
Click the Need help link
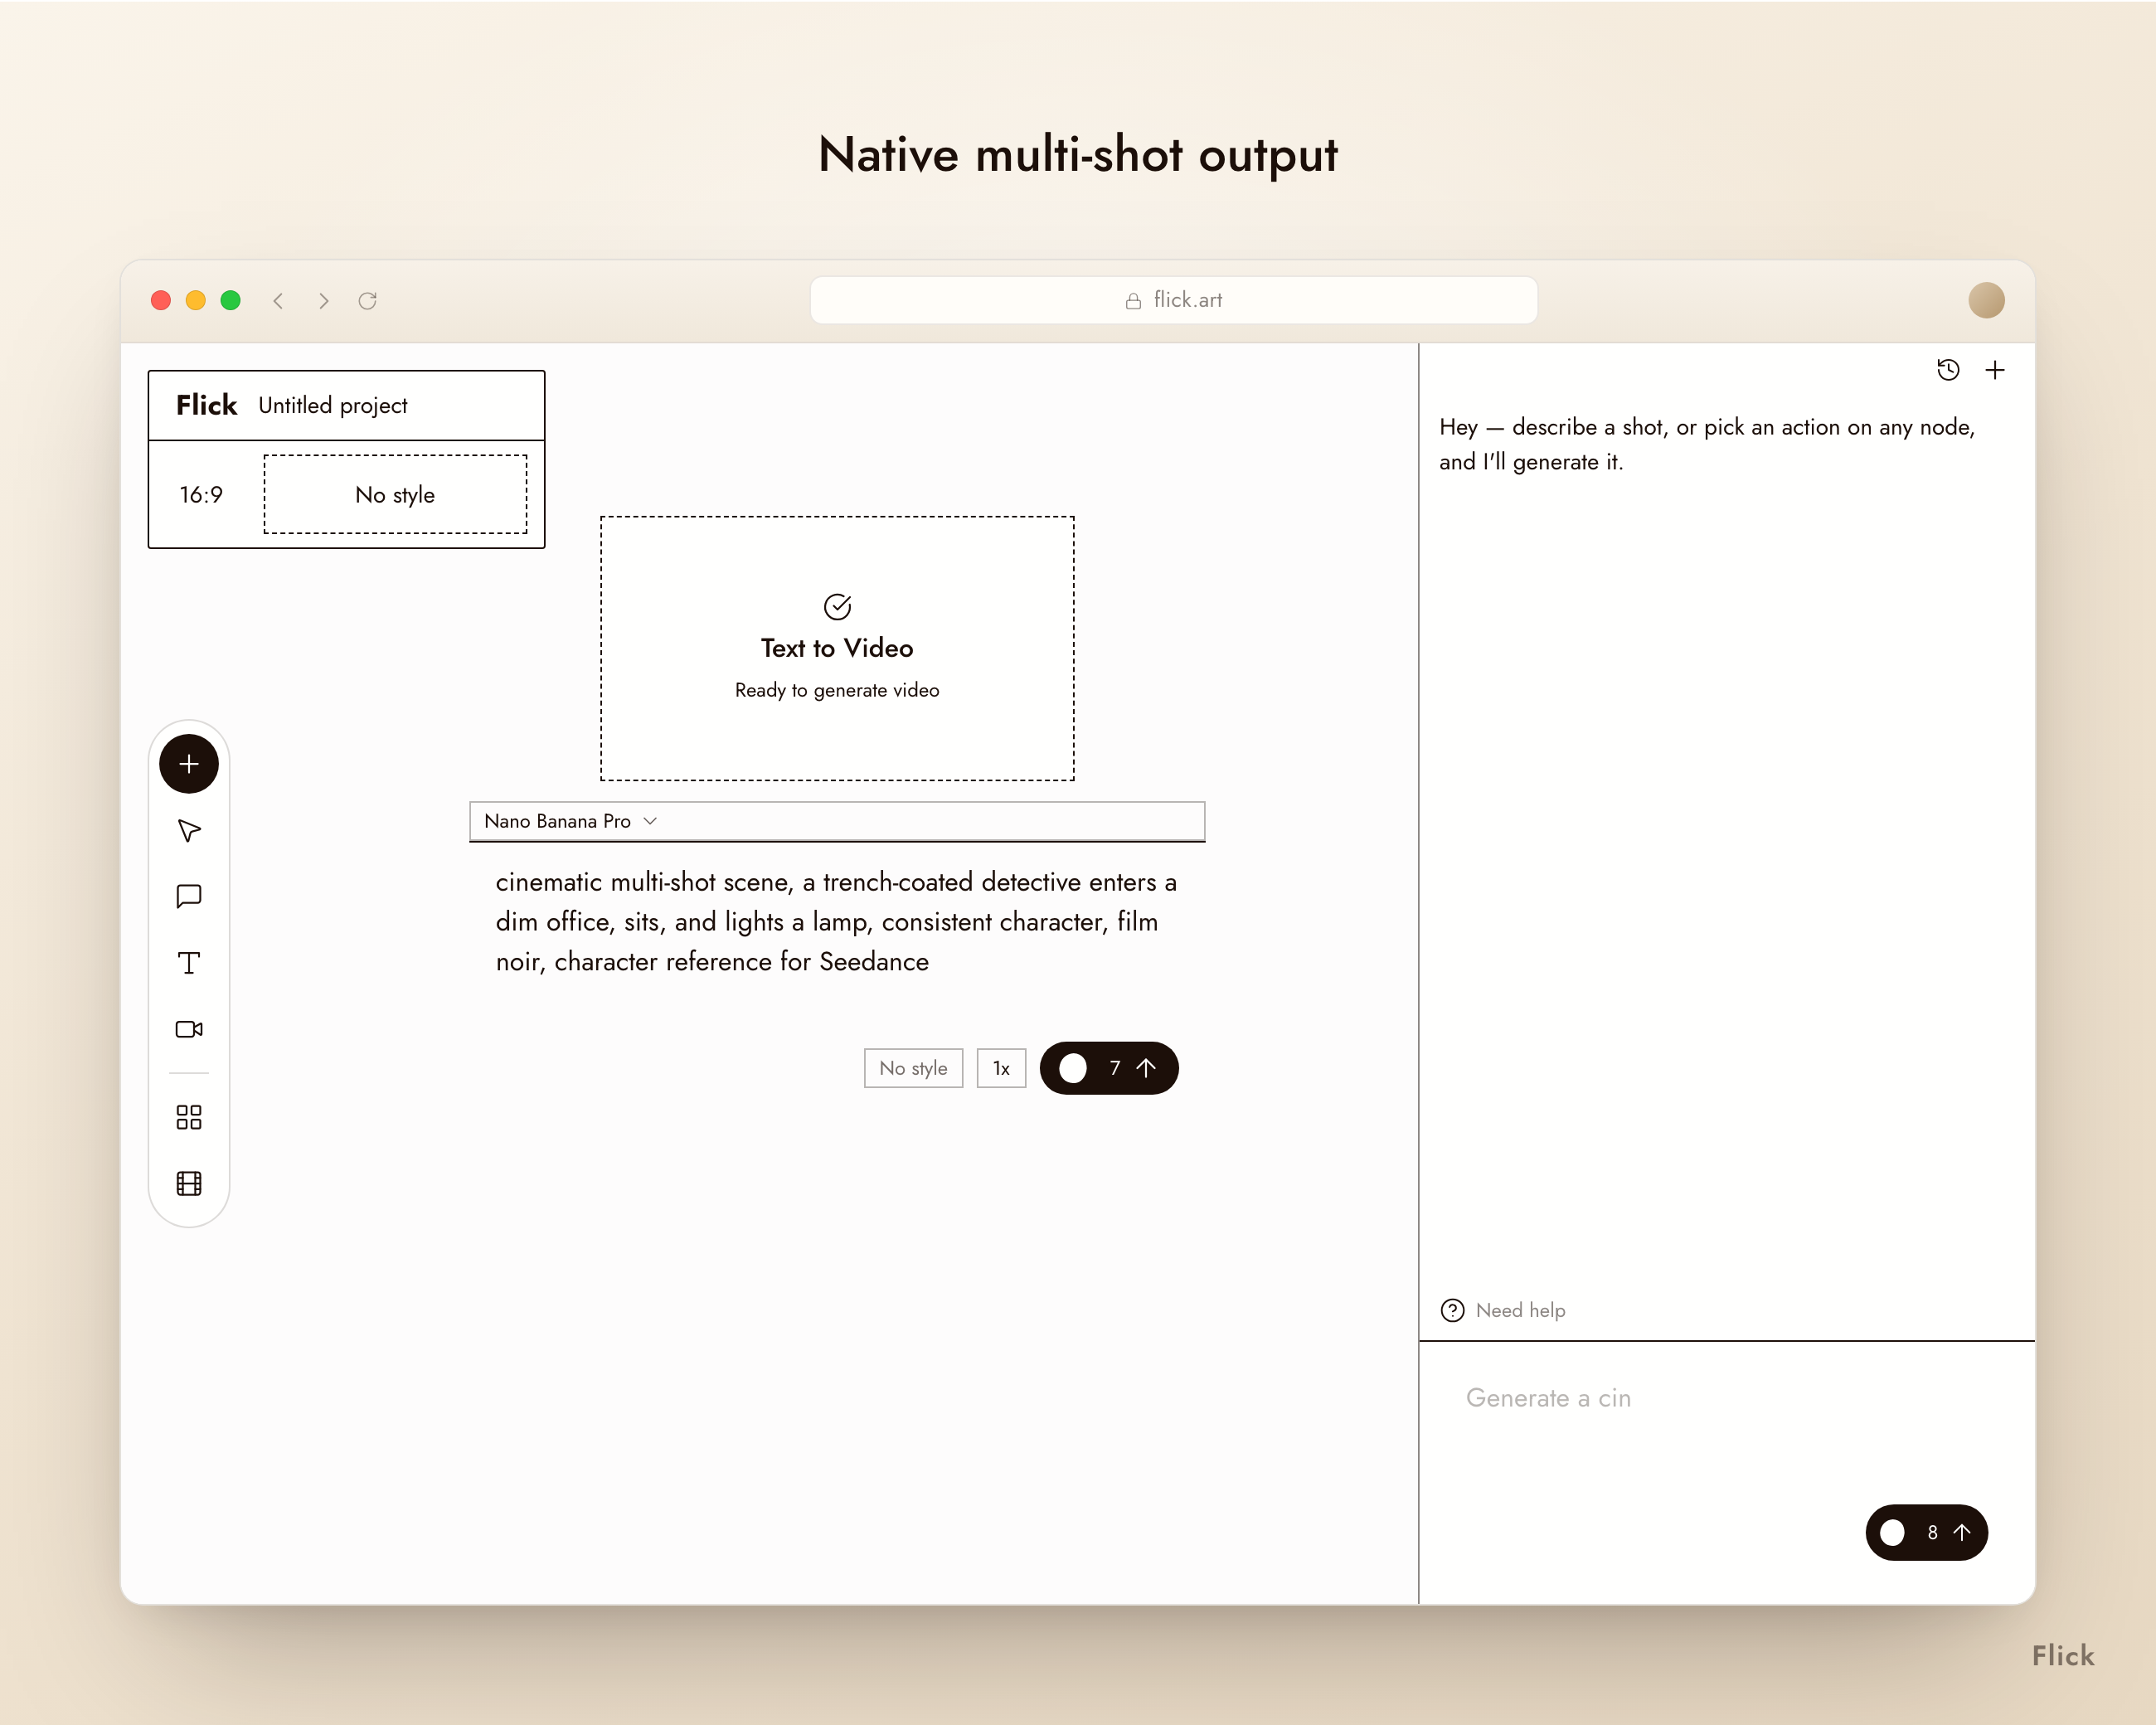tap(1520, 1310)
